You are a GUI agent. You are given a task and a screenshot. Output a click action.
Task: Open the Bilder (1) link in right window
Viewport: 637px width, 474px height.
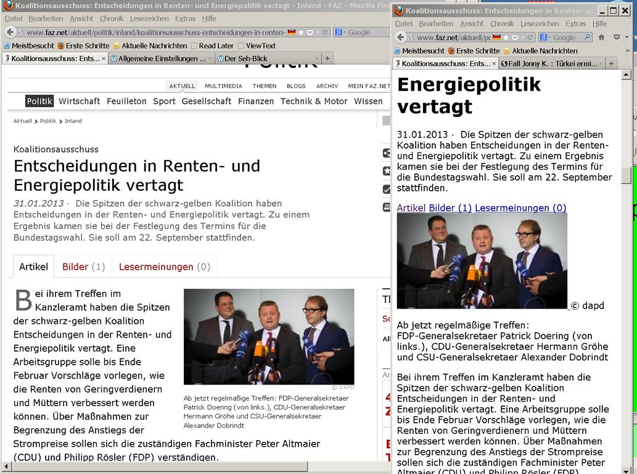point(450,208)
